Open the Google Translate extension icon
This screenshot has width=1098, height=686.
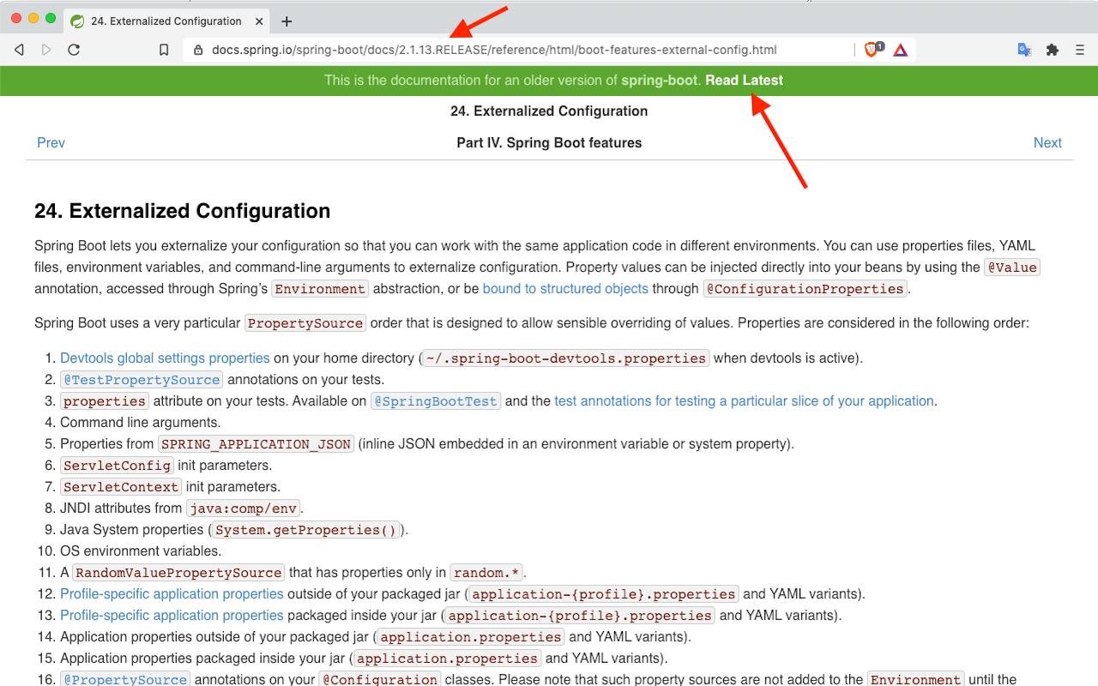coord(1024,50)
